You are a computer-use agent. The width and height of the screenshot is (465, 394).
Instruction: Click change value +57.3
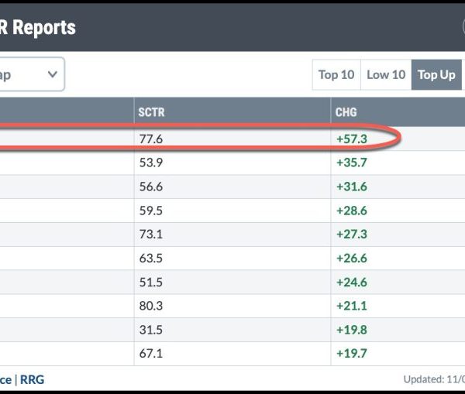click(352, 139)
